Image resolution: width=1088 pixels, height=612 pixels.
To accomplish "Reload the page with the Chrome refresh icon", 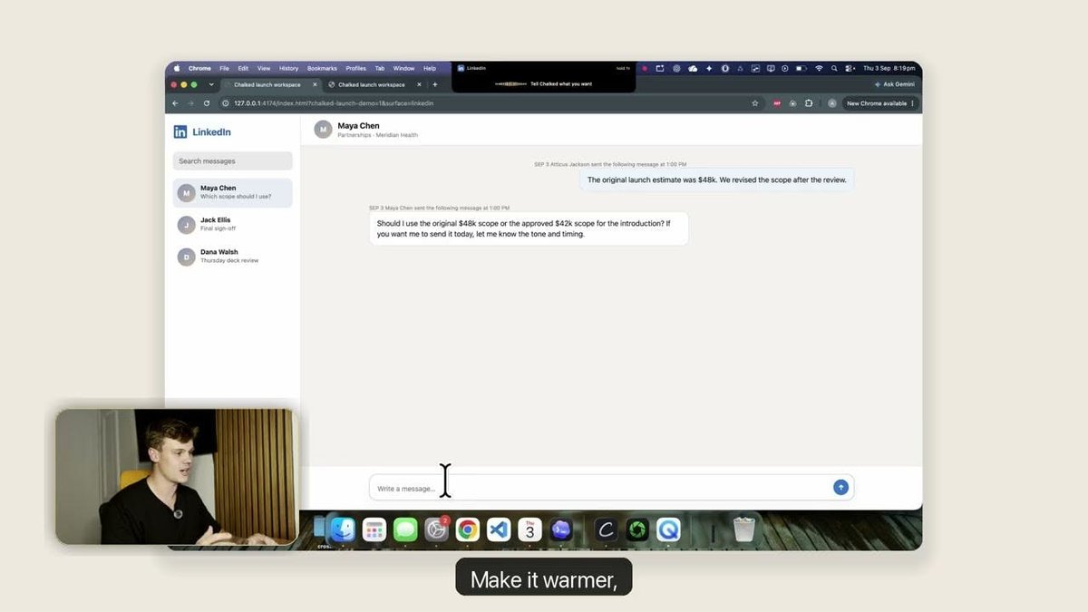I will pyautogui.click(x=207, y=103).
